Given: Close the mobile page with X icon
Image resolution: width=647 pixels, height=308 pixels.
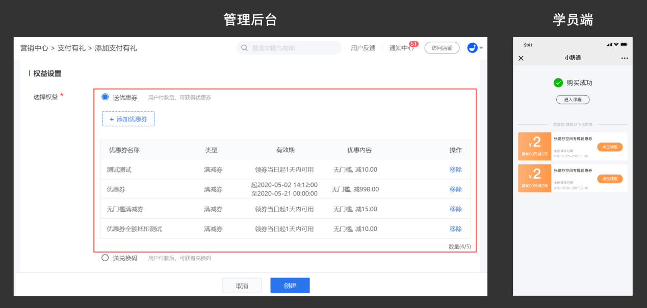Looking at the screenshot, I should [521, 58].
